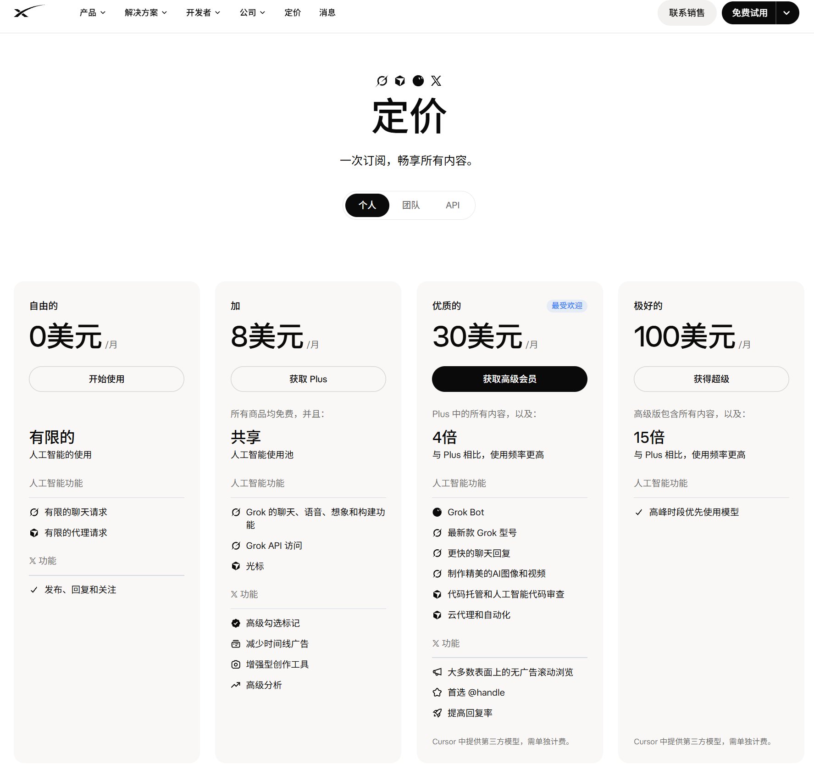The width and height of the screenshot is (814, 770).
Task: Click 开始使用 on the free plan
Action: (106, 379)
